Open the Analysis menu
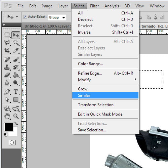This screenshot has height=168, width=168. (x=112, y=6)
